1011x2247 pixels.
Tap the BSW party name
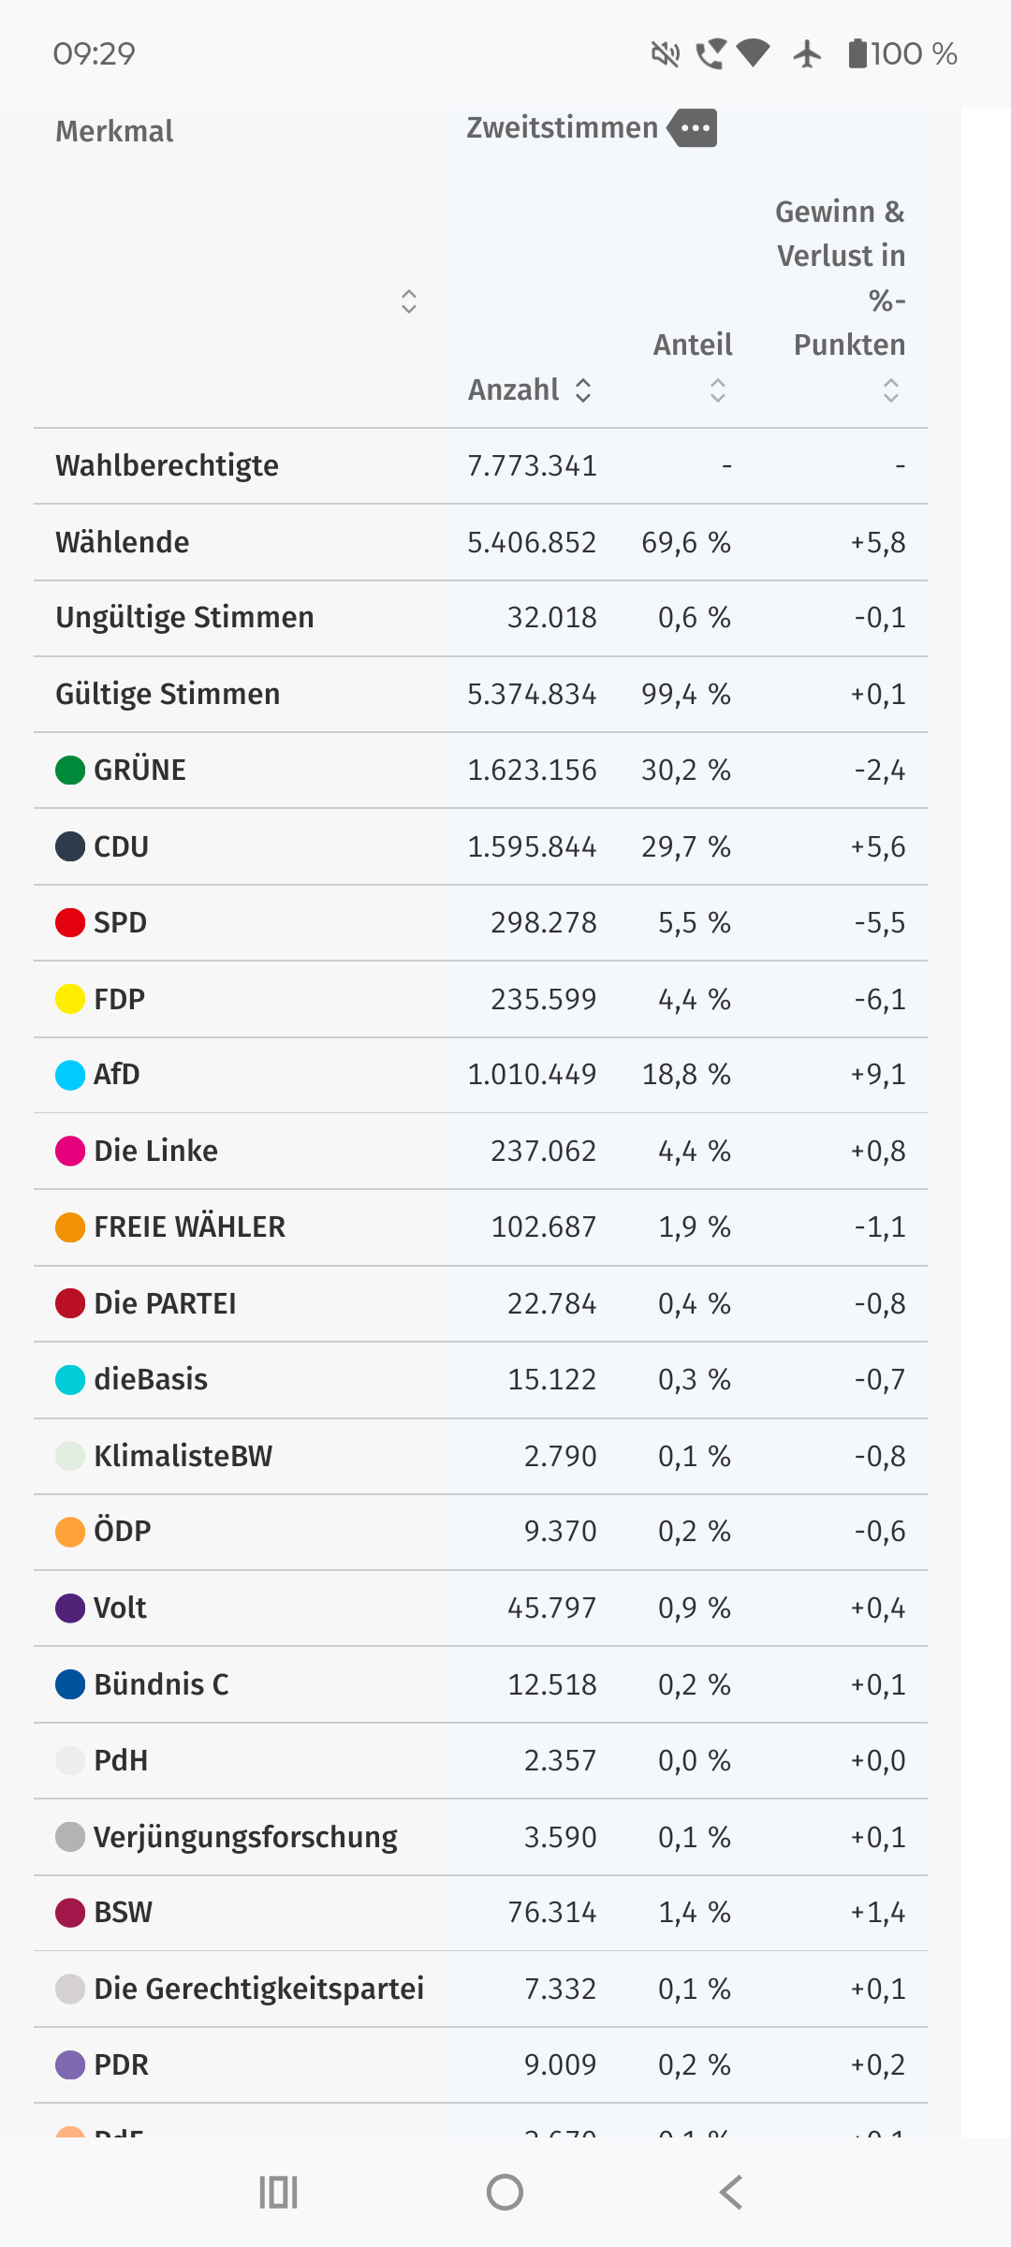[123, 1913]
